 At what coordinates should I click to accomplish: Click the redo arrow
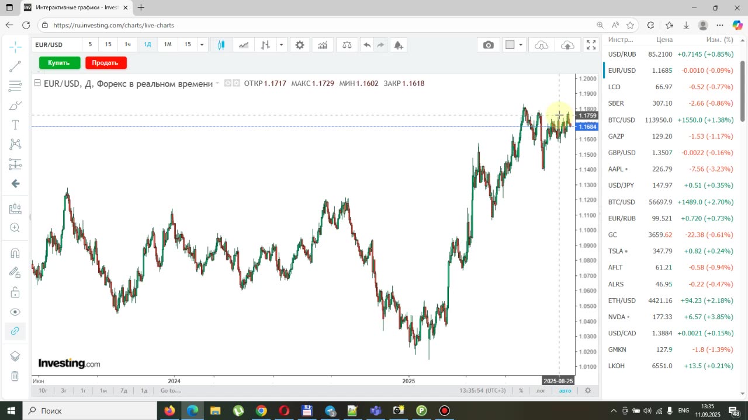click(380, 45)
